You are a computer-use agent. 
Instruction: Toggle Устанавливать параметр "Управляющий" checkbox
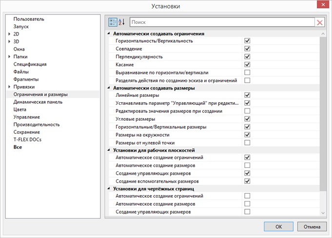[247, 103]
